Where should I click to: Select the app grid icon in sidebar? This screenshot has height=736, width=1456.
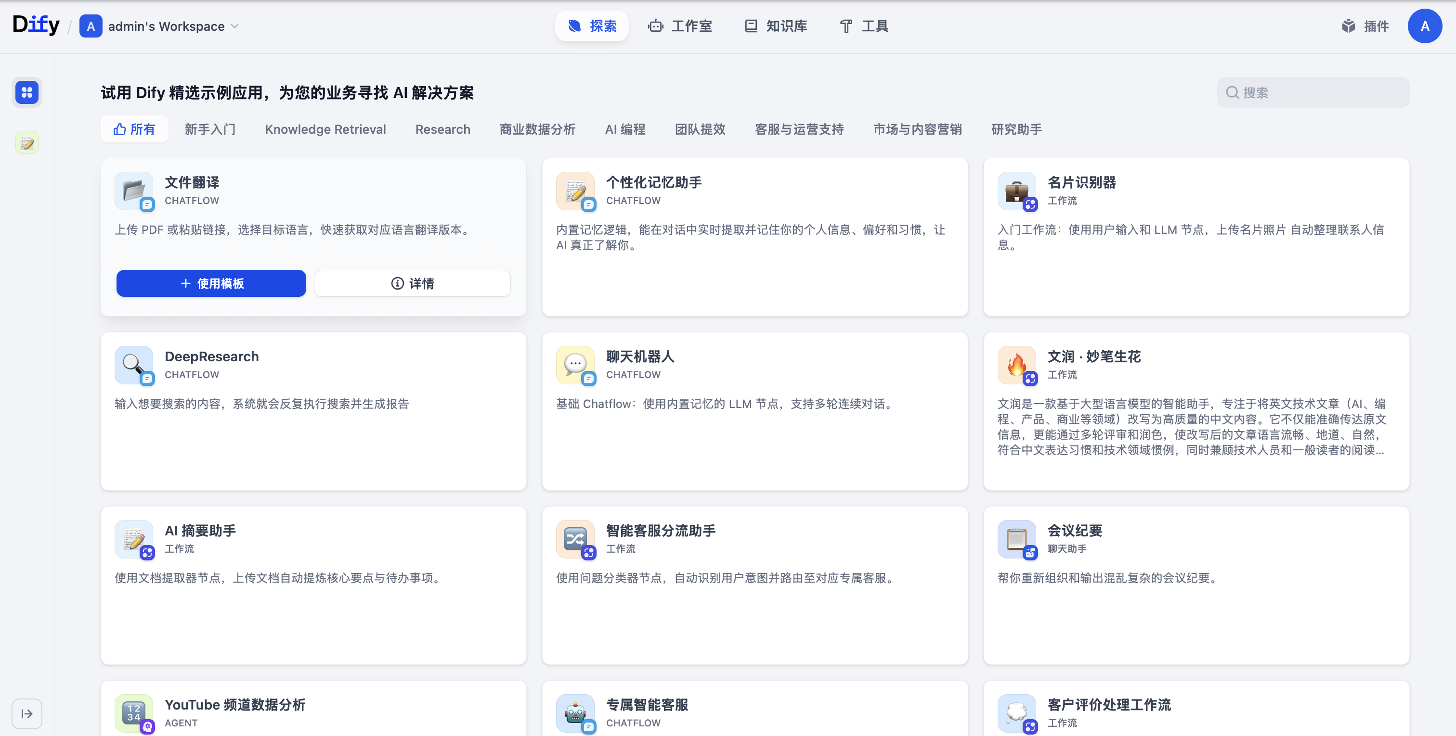(27, 92)
